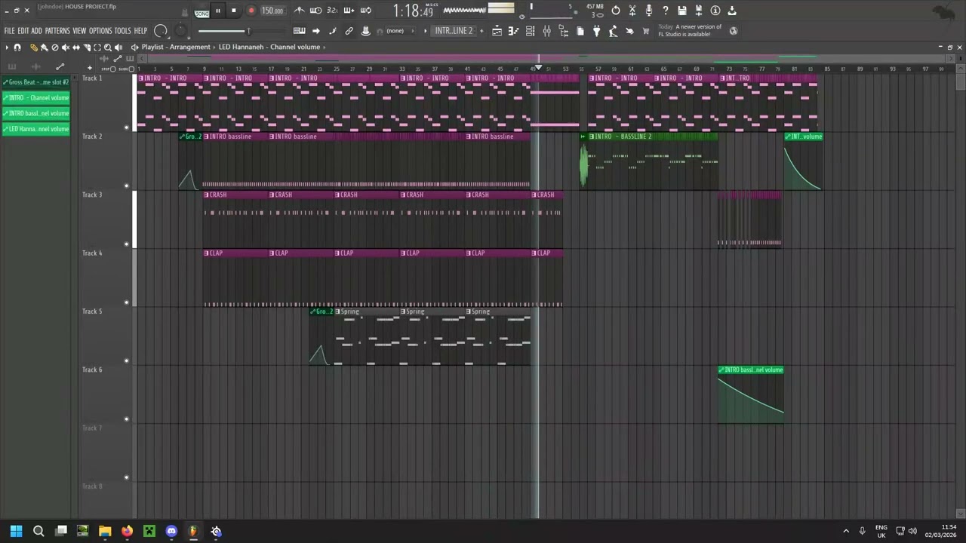Open the playlist view icon

[x=497, y=31]
